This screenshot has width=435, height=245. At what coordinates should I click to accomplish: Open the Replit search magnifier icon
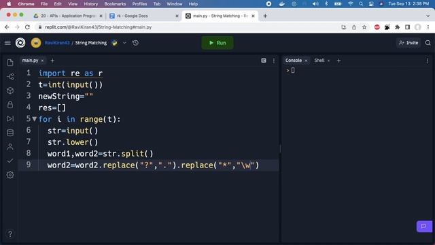[x=428, y=43]
